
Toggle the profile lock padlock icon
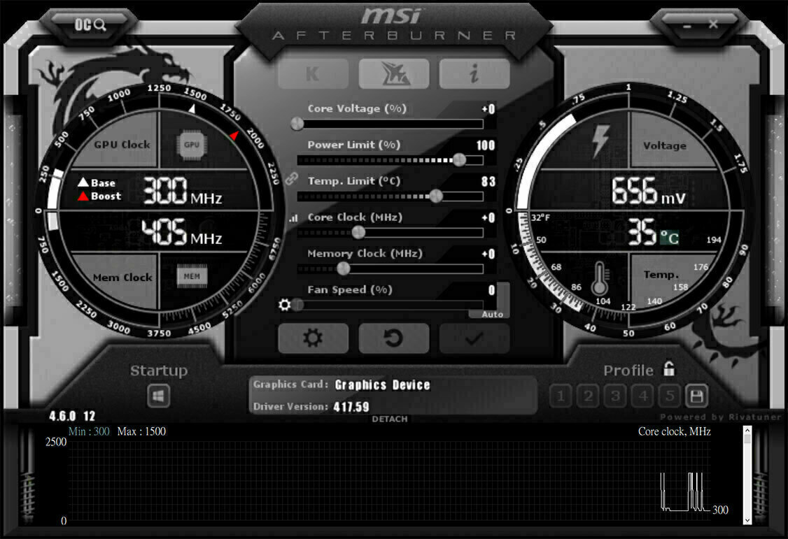click(669, 368)
